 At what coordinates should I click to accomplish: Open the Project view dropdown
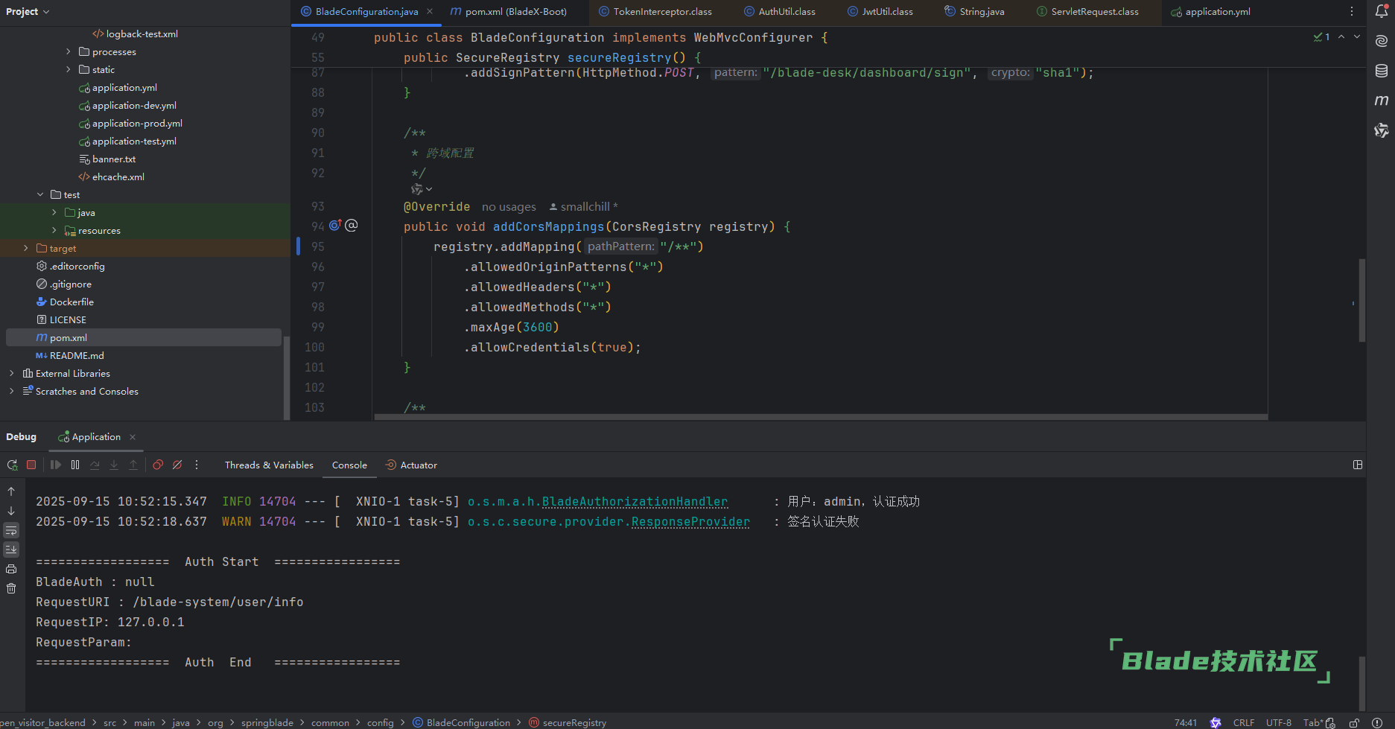pos(28,11)
